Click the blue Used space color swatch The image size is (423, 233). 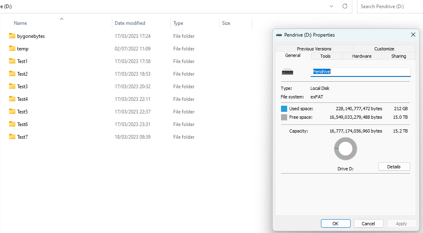coord(284,109)
